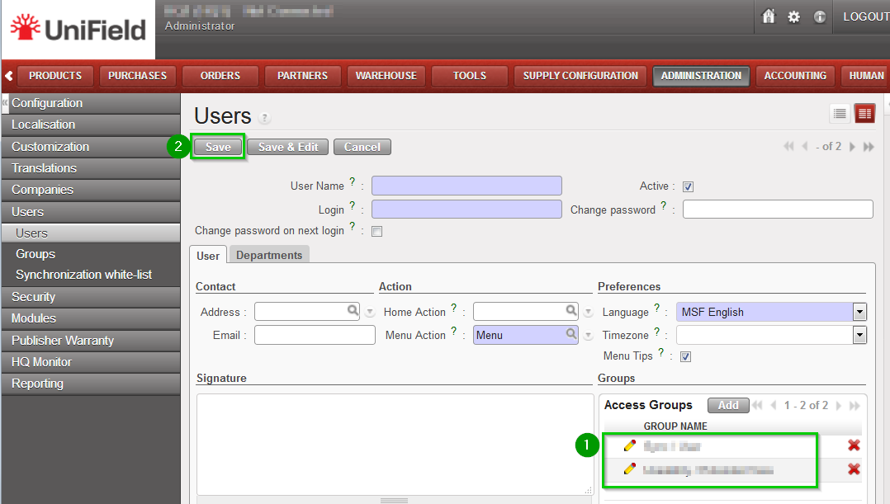Toggle the Menu Tips checkbox

click(x=685, y=356)
